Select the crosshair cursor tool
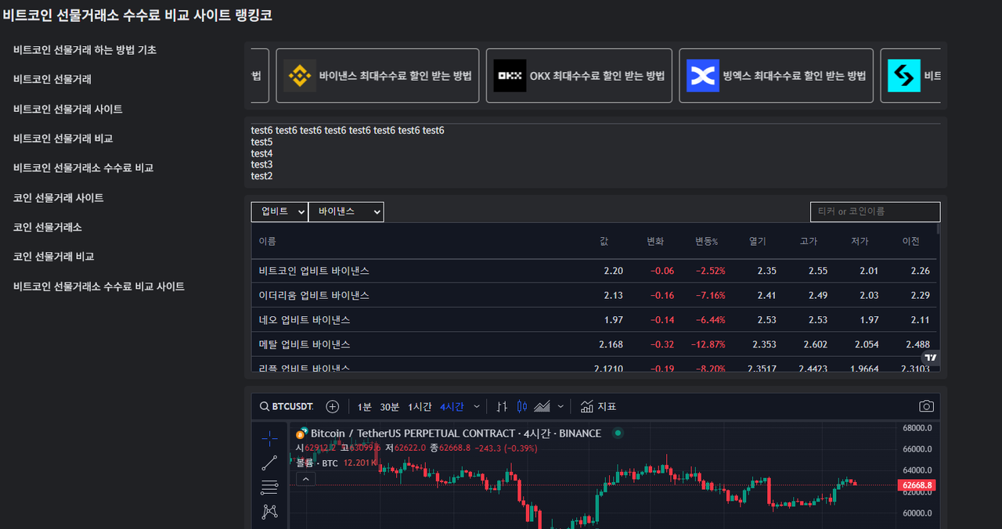Image resolution: width=1002 pixels, height=529 pixels. pos(269,438)
